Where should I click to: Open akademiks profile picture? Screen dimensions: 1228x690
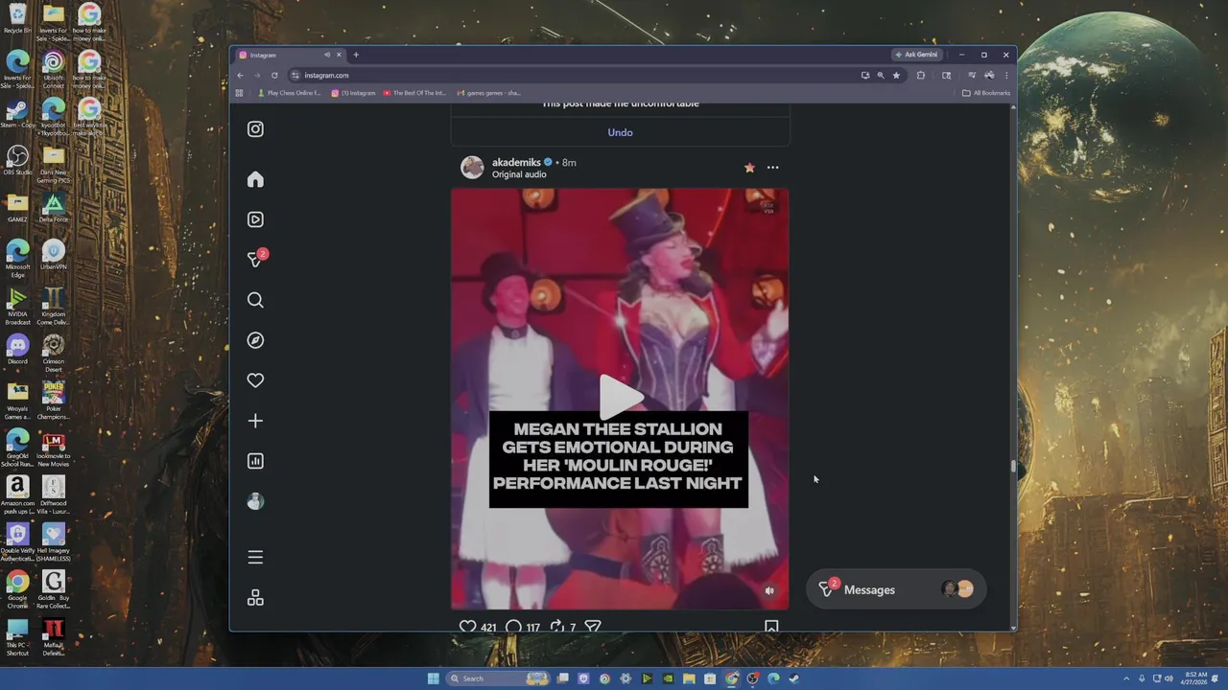point(472,168)
